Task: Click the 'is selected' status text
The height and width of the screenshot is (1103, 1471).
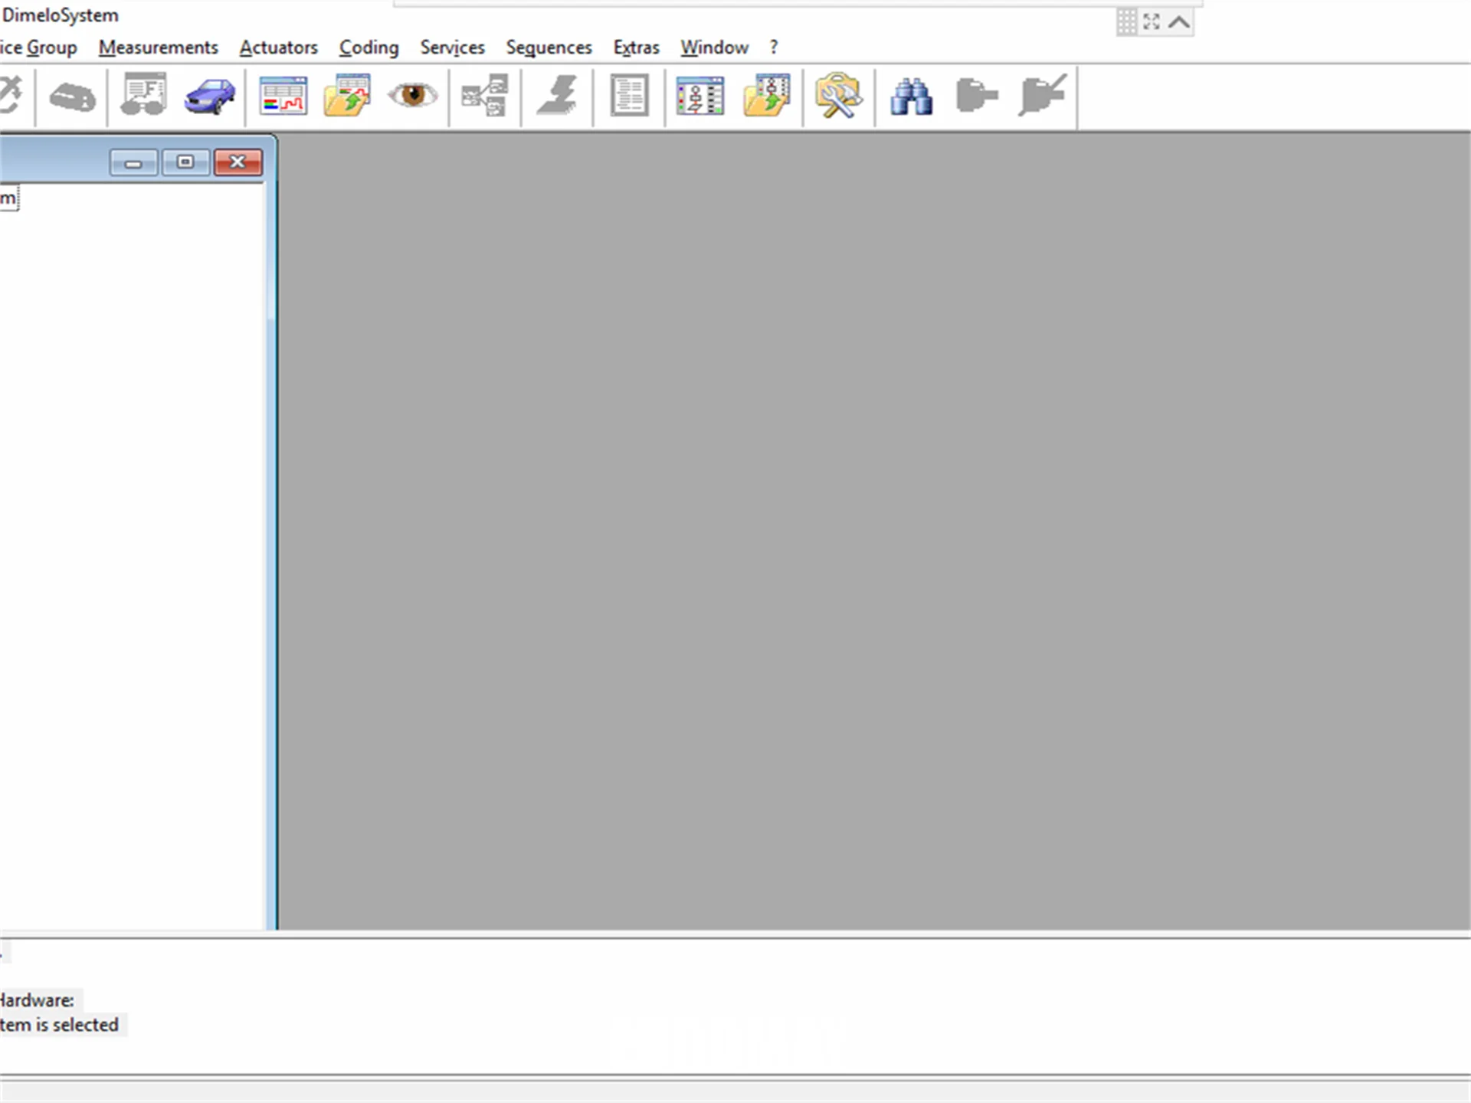Action: [77, 1025]
